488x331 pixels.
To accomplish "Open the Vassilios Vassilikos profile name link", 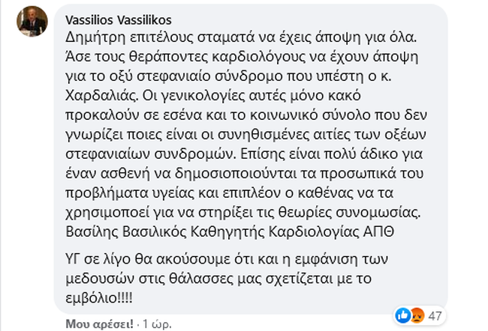I will click(113, 20).
